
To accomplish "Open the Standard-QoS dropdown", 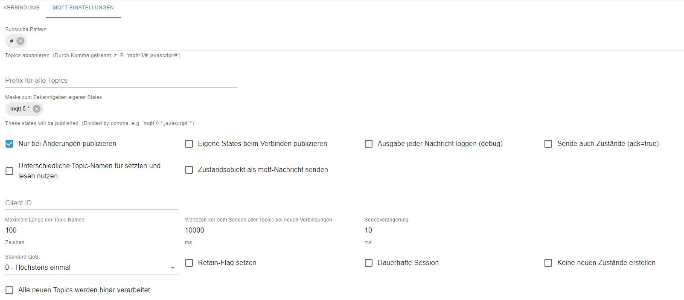I will click(91, 268).
